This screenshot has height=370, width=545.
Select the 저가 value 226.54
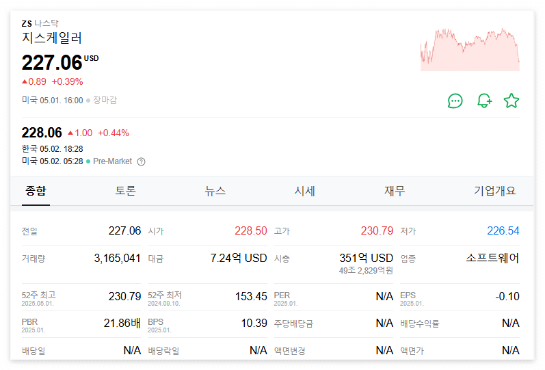[x=503, y=231]
